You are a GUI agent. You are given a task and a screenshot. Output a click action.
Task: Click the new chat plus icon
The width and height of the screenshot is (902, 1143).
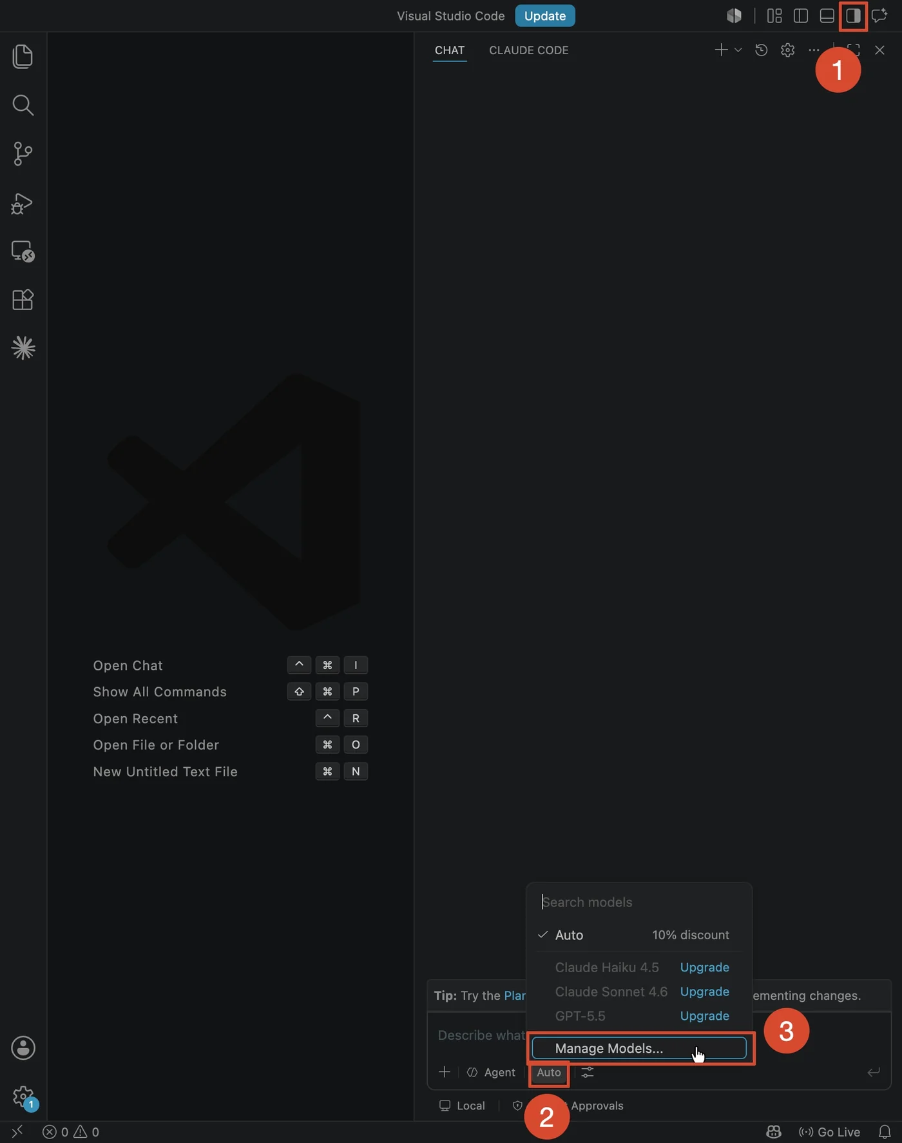click(721, 50)
